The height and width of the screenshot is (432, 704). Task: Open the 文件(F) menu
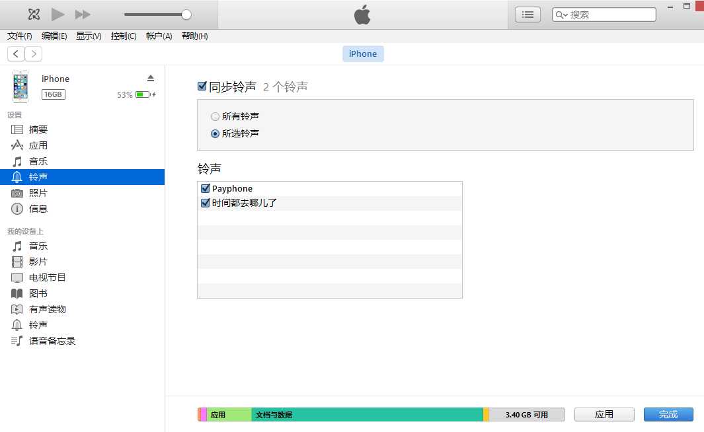coord(19,36)
